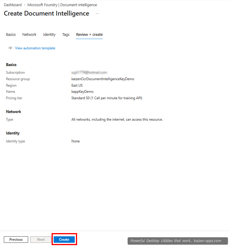Screen dimensions: 229x246
Task: Click the Network Type label
Action: [x=9, y=119]
